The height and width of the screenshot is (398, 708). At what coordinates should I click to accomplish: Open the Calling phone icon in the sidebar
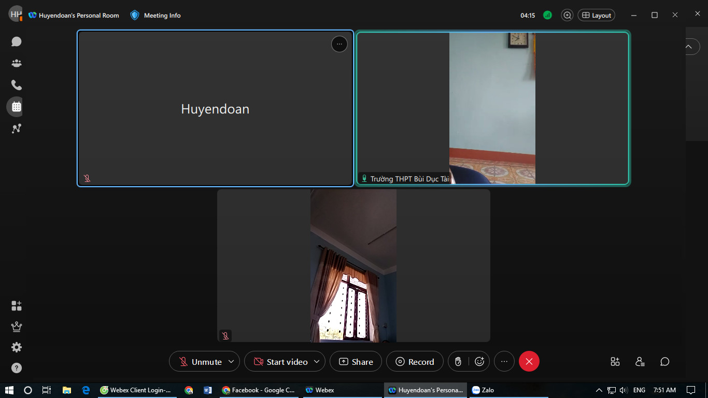coord(17,85)
